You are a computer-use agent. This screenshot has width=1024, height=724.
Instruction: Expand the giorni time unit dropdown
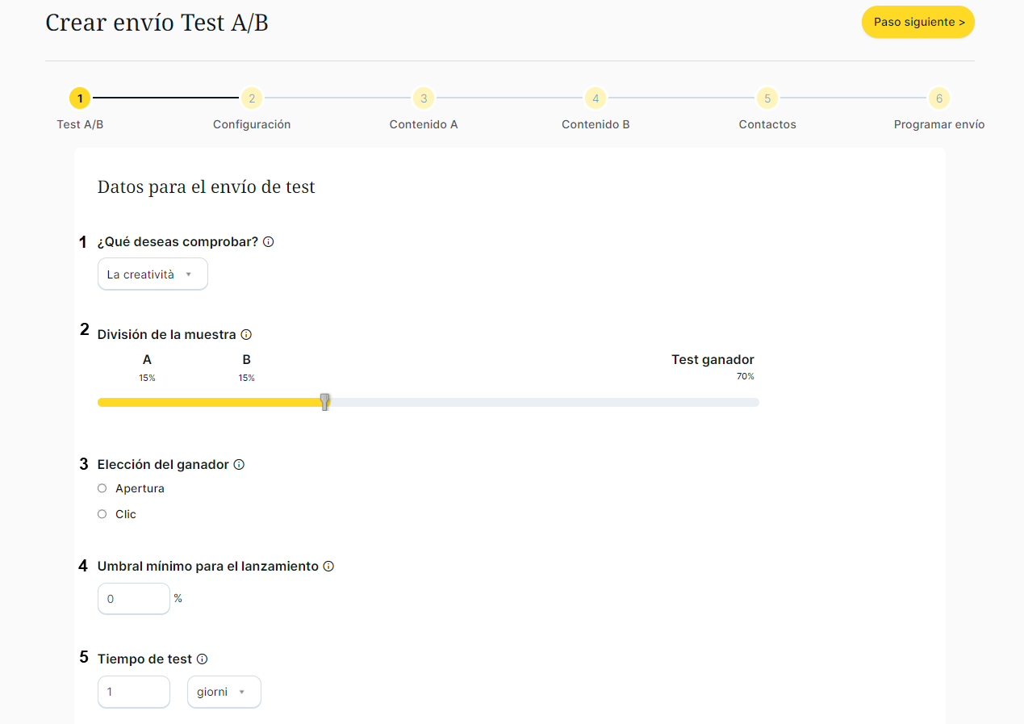[224, 693]
